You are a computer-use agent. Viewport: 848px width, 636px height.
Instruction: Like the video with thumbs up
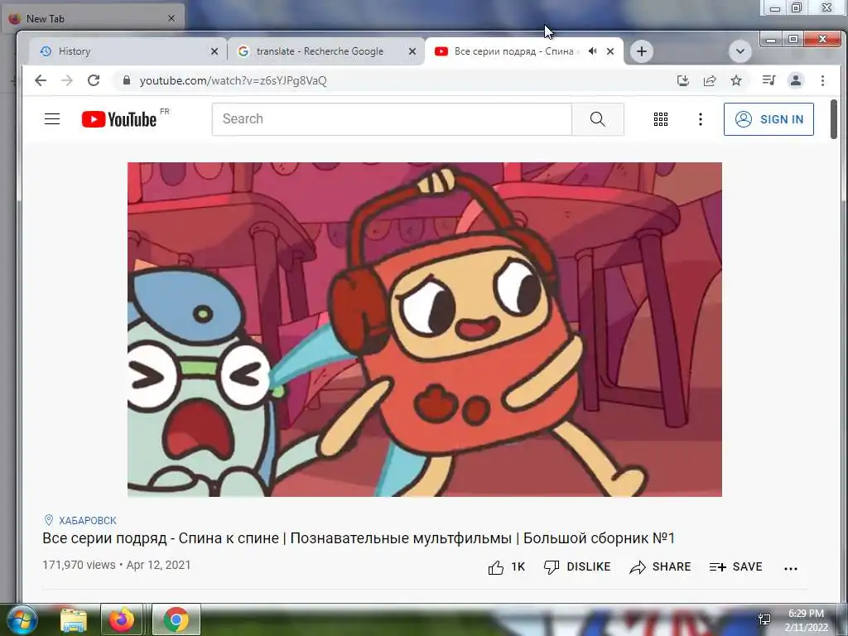click(x=506, y=566)
